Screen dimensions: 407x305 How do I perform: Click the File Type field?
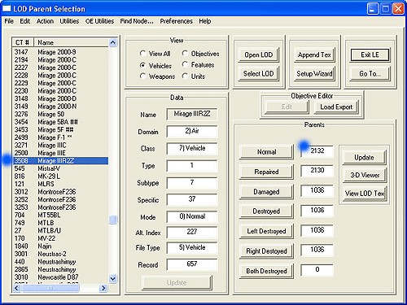pyautogui.click(x=192, y=247)
